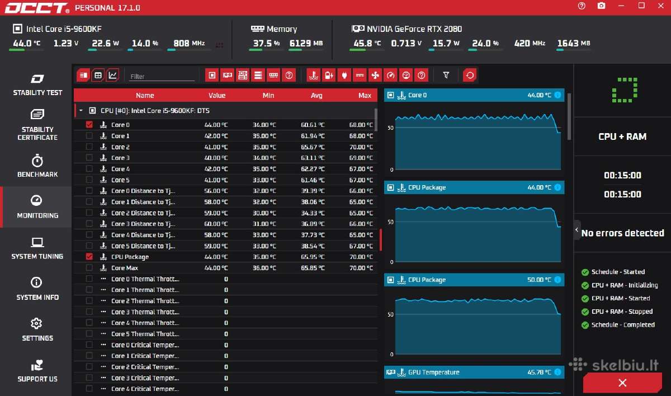Toggle the storage drives filter icon
This screenshot has height=396, width=671.
tap(258, 75)
